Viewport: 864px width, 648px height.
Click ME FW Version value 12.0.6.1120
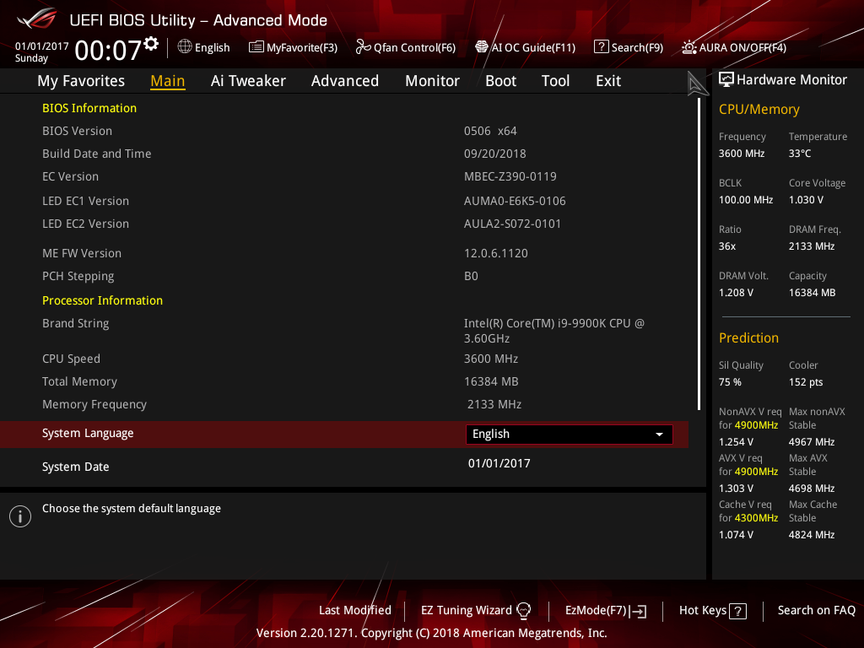[x=496, y=253]
